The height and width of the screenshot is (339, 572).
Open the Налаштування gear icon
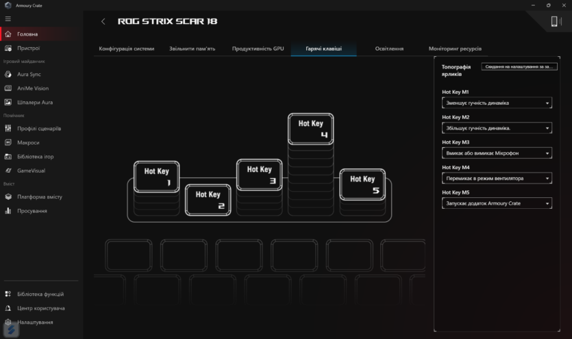click(8, 323)
